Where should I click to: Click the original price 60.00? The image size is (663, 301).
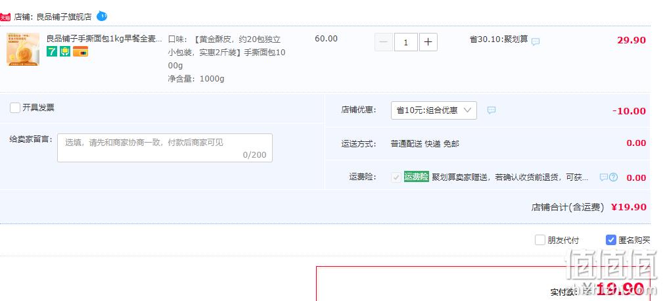pyautogui.click(x=326, y=39)
